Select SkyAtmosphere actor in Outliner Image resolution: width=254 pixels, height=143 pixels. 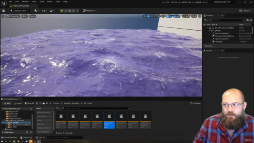pyautogui.click(x=222, y=39)
